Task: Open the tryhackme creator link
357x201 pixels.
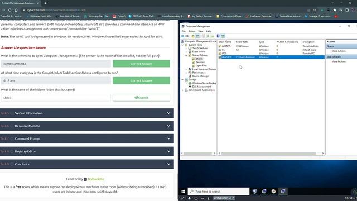Action: (96, 179)
